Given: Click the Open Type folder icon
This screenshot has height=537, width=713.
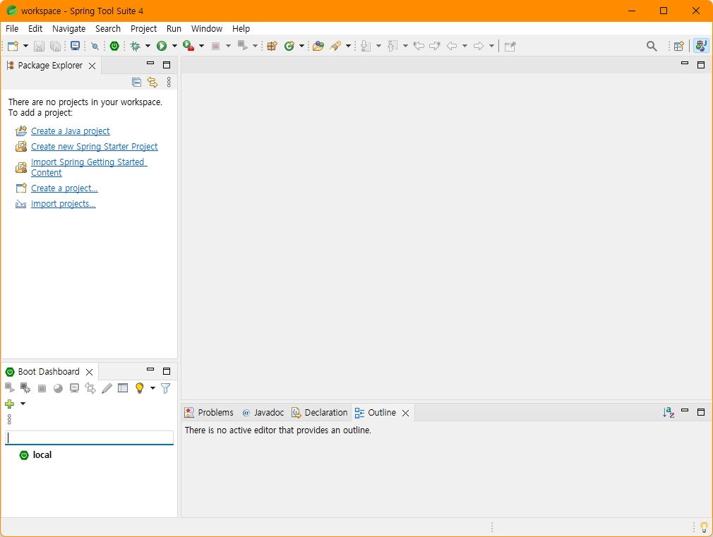Looking at the screenshot, I should point(318,46).
